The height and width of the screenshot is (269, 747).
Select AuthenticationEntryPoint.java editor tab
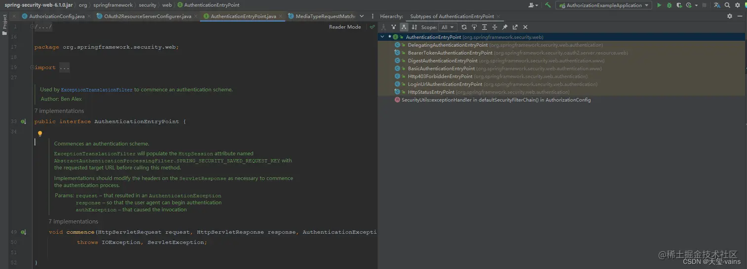coord(244,16)
